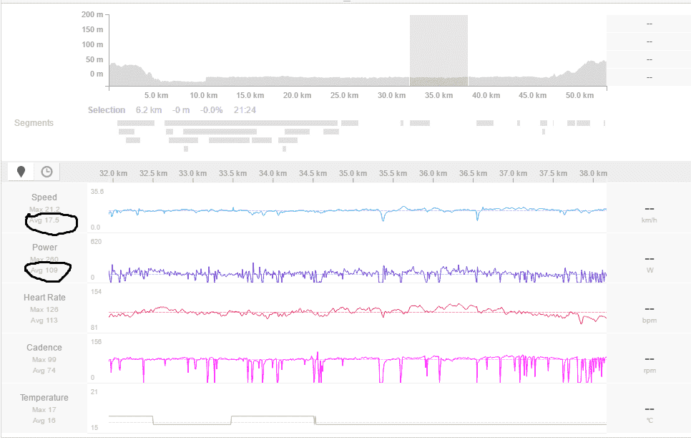
Task: Select the Cadence chart label
Action: pos(44,348)
